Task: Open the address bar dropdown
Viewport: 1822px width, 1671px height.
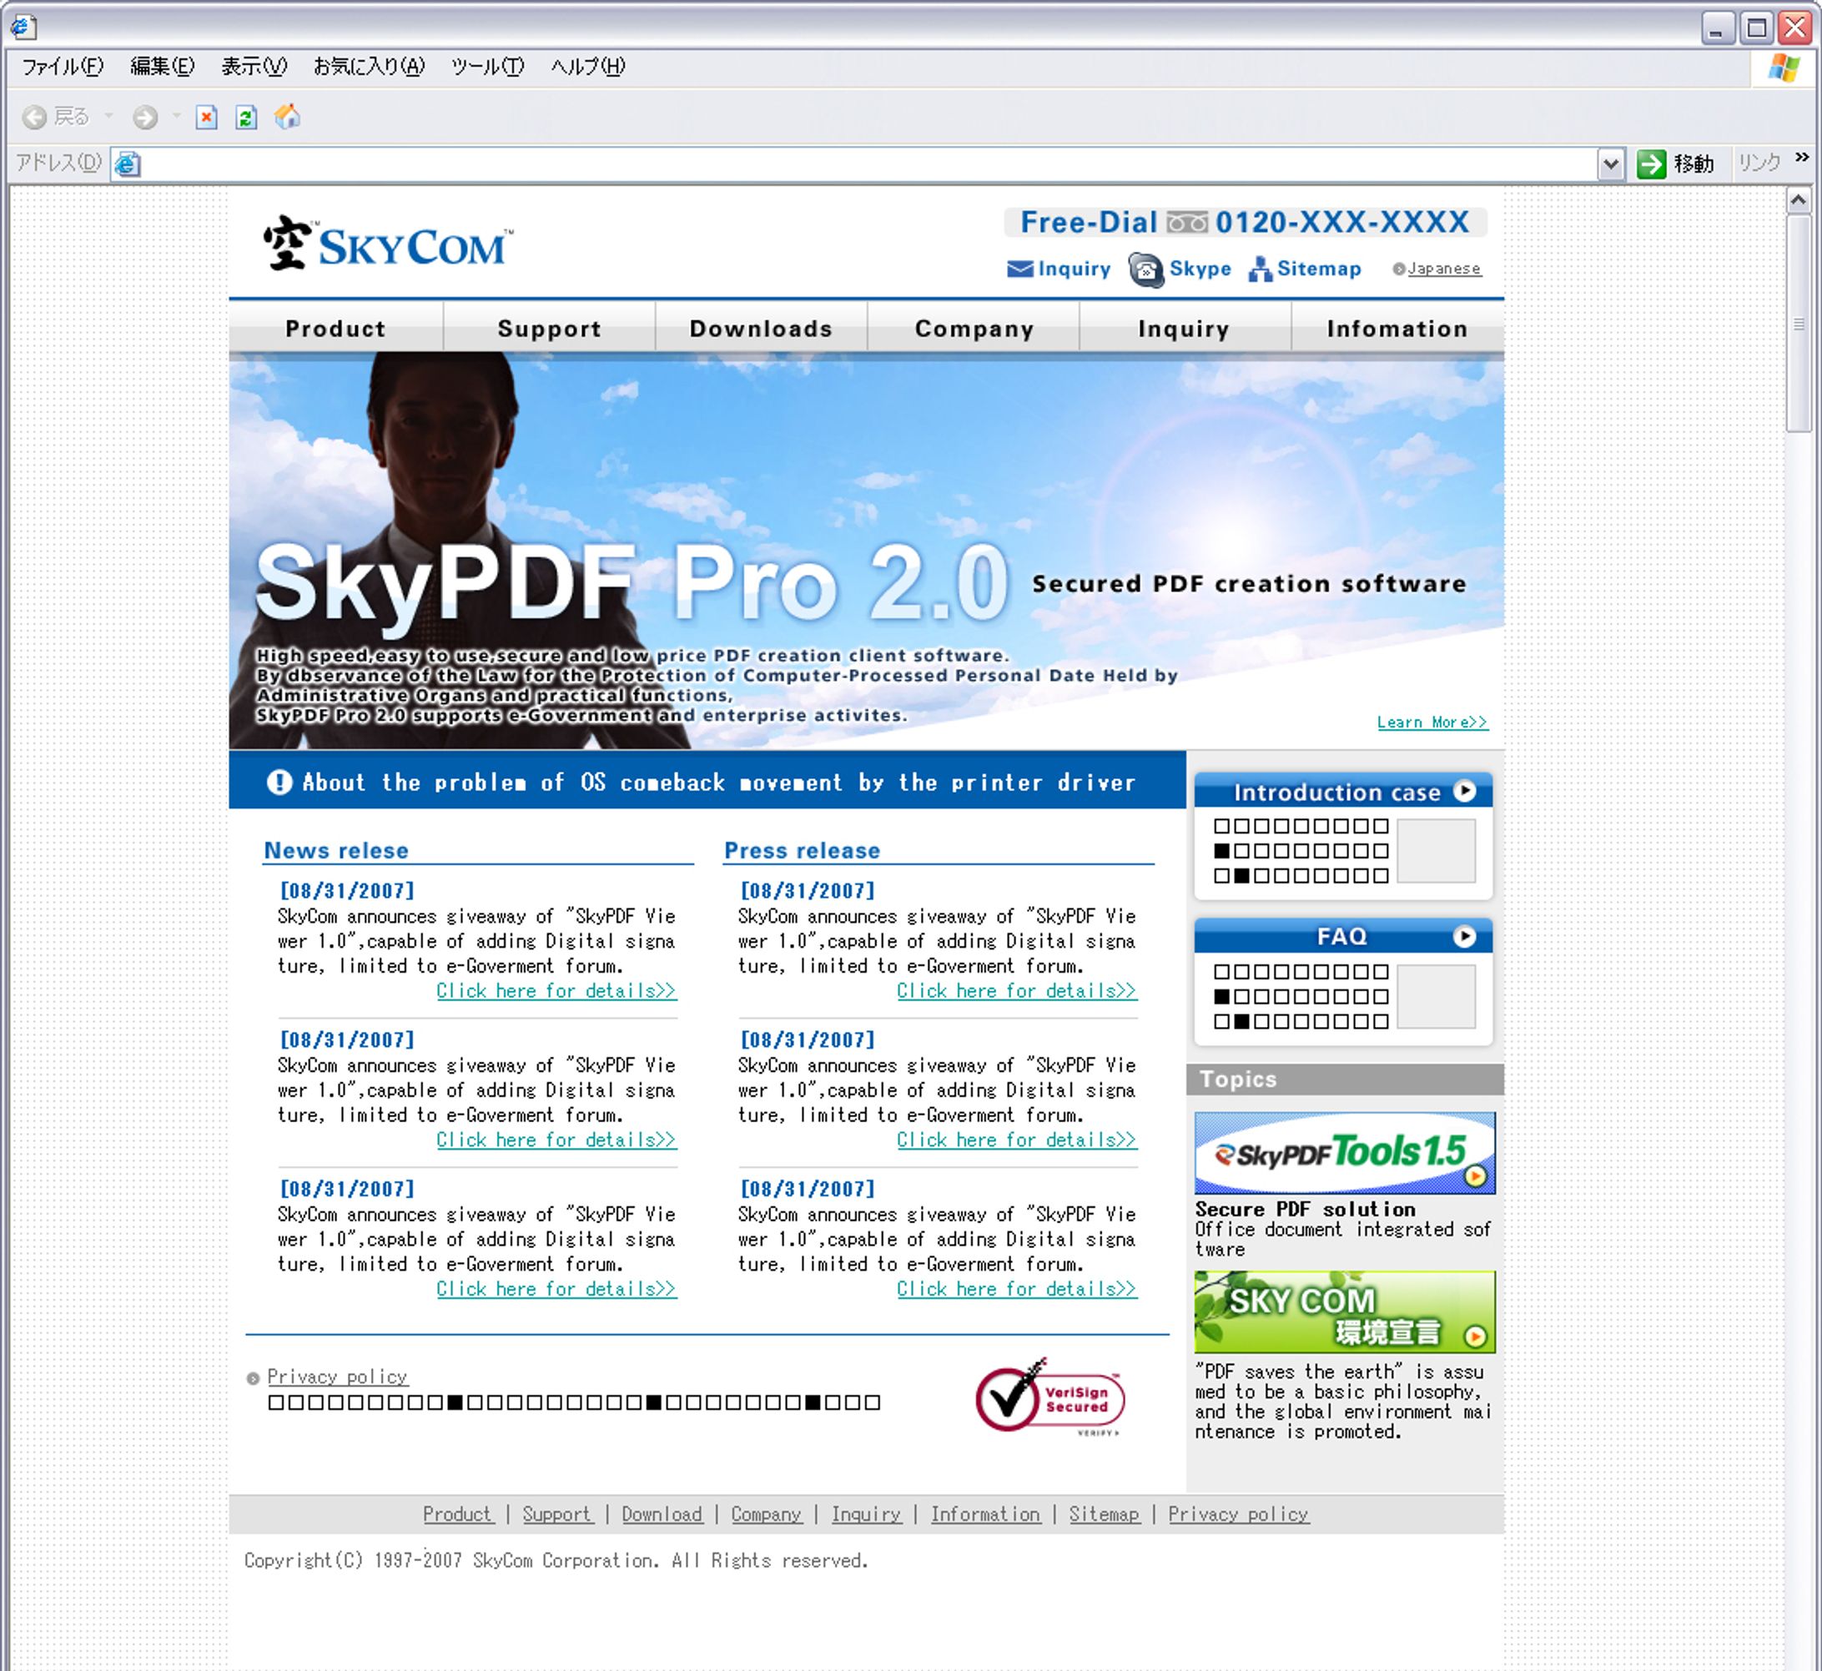Action: (x=1613, y=164)
